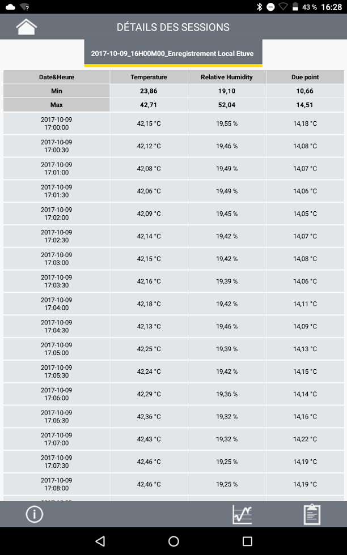Tap the Android home circle button
Screen dimensions: 347x555
pos(173,541)
